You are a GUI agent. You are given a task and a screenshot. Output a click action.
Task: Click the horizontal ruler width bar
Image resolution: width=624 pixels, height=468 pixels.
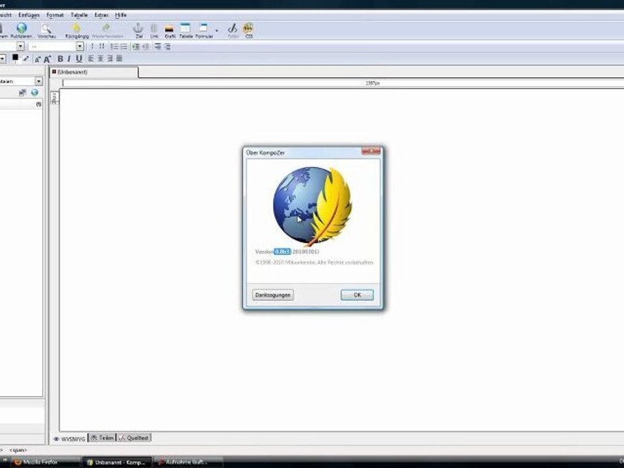coord(343,83)
